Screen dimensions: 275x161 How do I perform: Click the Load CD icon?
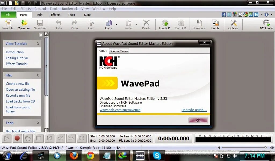[x=165, y=23]
